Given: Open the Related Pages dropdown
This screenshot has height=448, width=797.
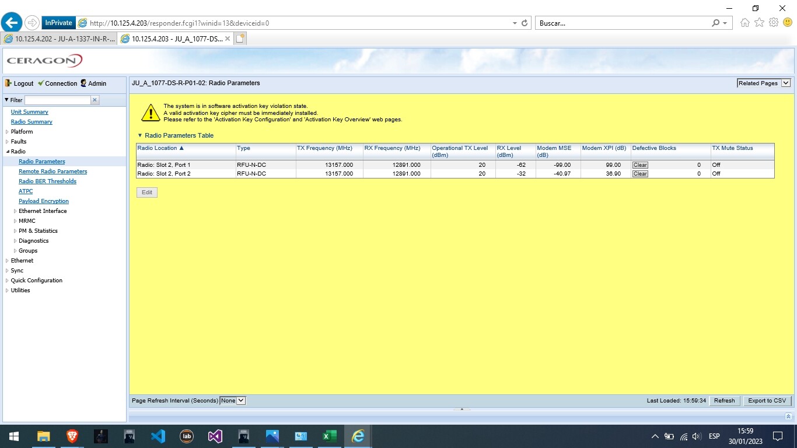Looking at the screenshot, I should point(763,83).
